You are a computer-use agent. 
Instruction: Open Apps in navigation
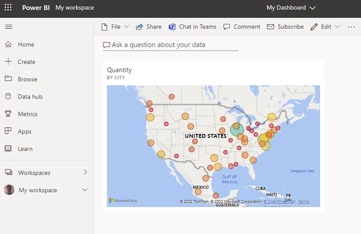[25, 132]
